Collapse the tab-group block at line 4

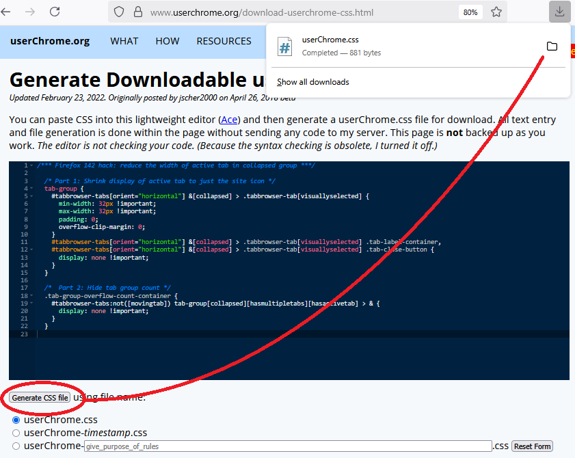tap(31, 188)
